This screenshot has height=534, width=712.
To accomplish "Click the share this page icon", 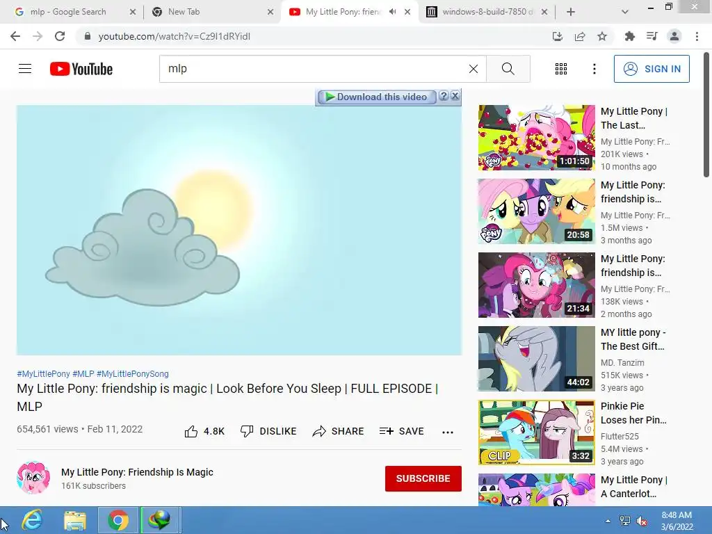I will pyautogui.click(x=580, y=36).
